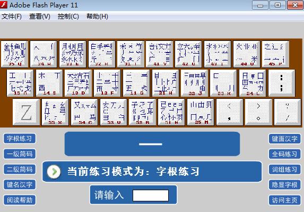Click the V key labeled 53 with 女
304x212 pixels.
pyautogui.click(x=114, y=112)
